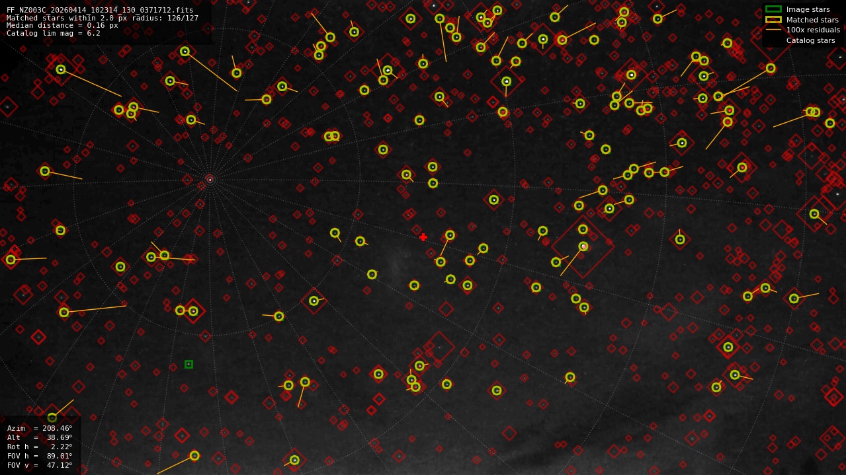Click the FF_NZ003C FITS file name text
Screen dimensions: 846x475
[x=100, y=10]
